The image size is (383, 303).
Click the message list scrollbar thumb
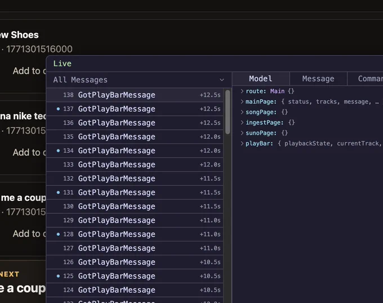pos(228,112)
